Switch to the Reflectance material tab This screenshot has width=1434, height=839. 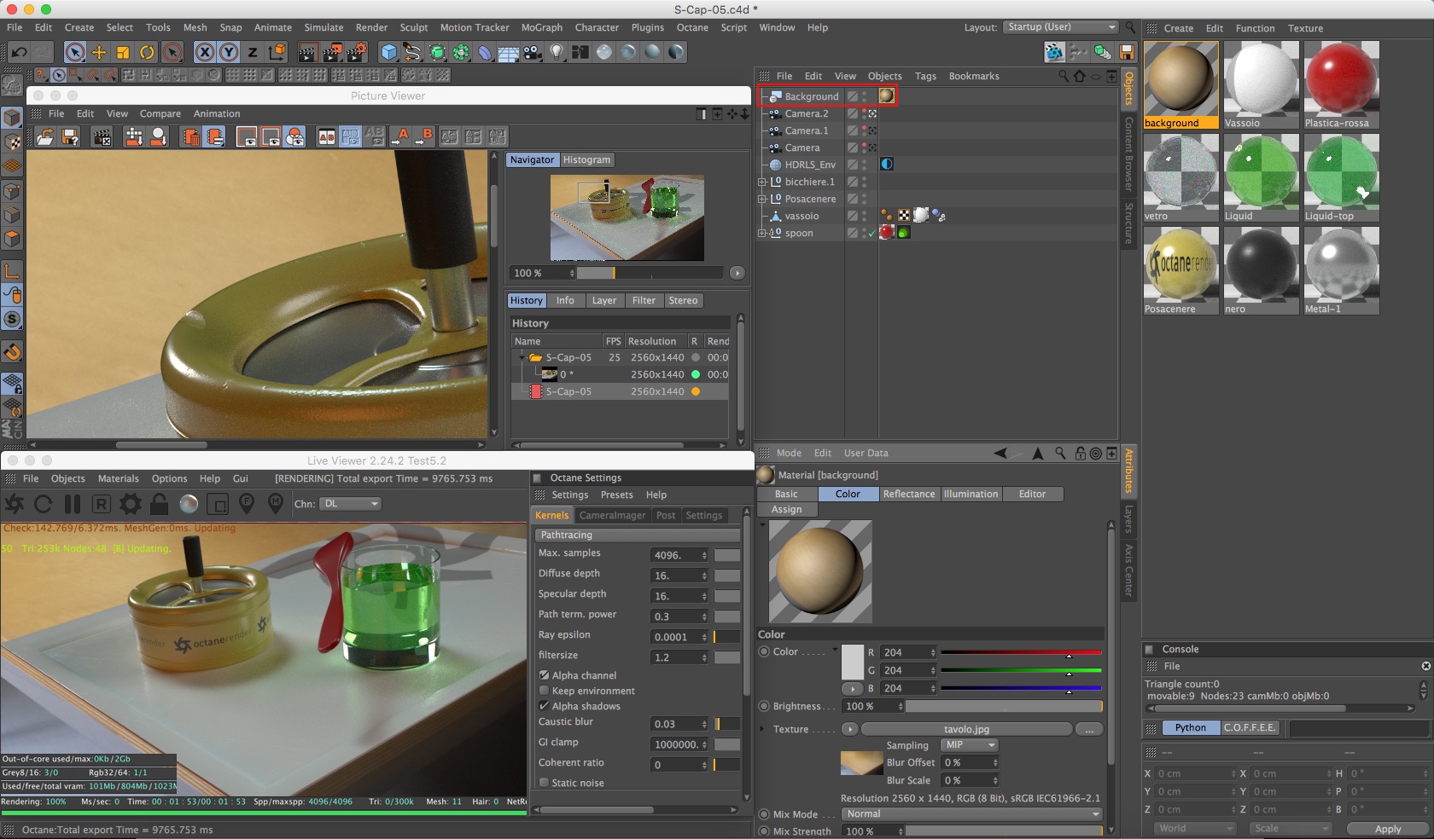pos(908,494)
